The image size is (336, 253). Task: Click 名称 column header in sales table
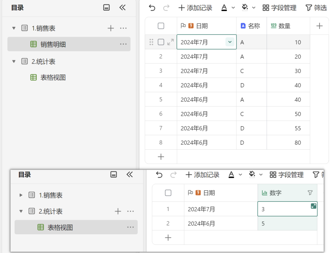252,26
